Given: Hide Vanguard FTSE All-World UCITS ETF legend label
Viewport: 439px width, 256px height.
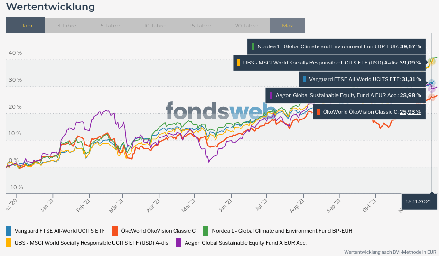Looking at the screenshot, I should click(60, 231).
